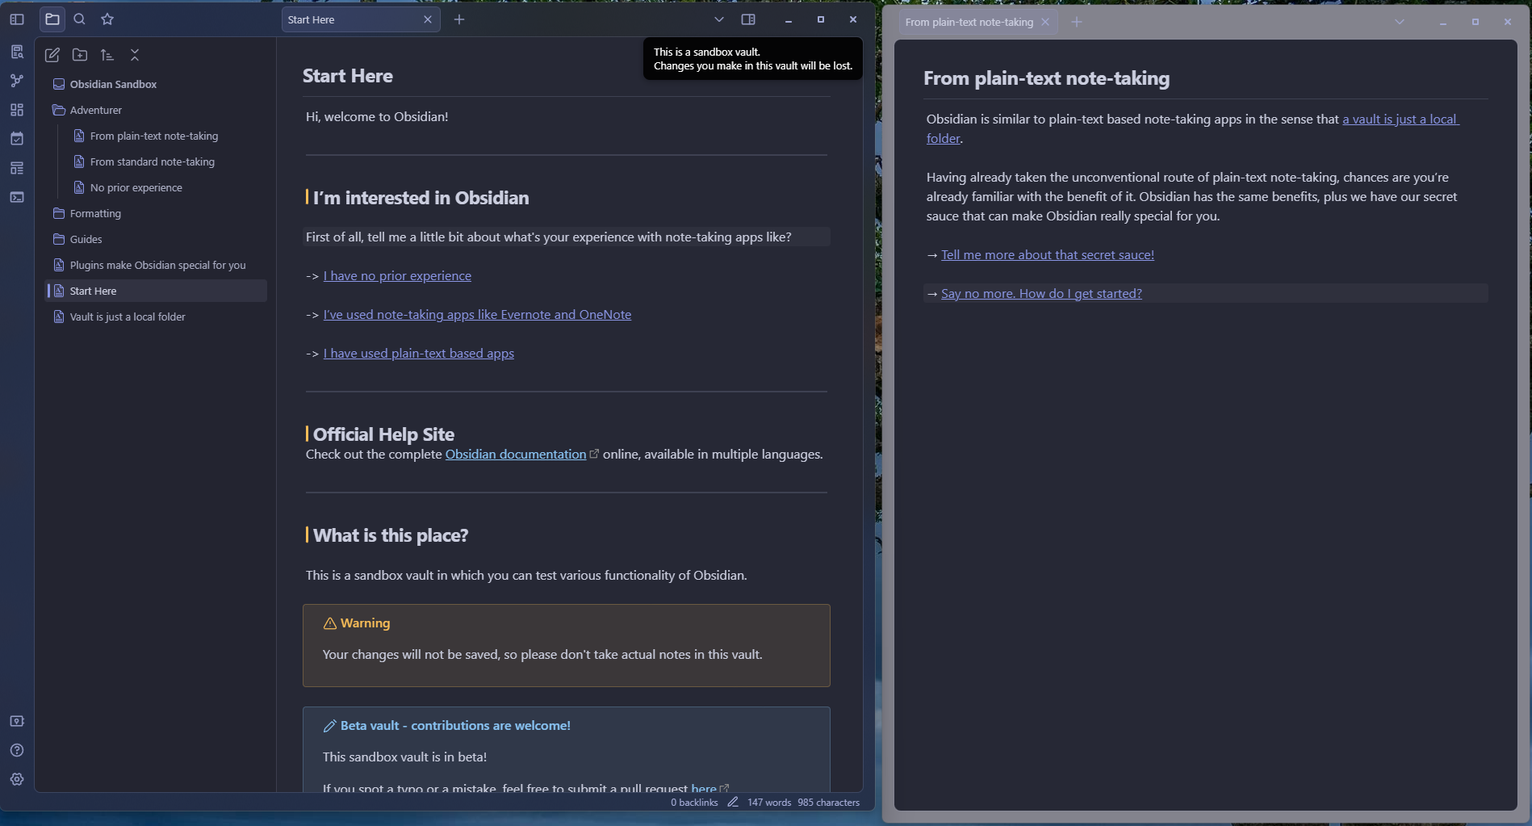
Task: Toggle editing mode in the status bar
Action: tap(733, 802)
